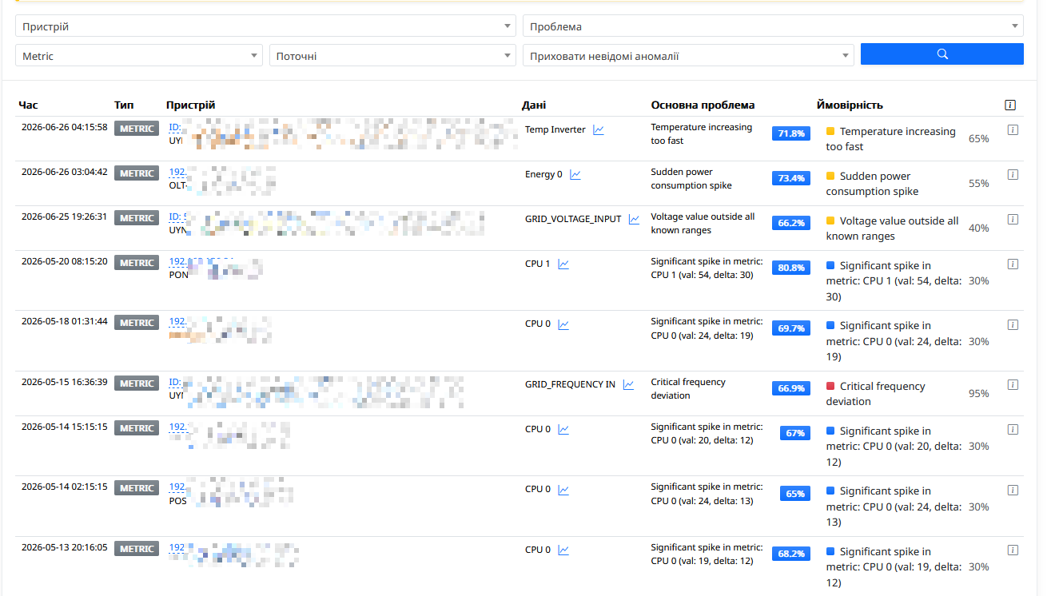Screen dimensions: 1059x596
Task: Click the blue search button
Action: point(942,54)
